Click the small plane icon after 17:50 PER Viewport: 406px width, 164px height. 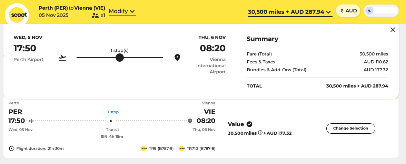[32, 121]
